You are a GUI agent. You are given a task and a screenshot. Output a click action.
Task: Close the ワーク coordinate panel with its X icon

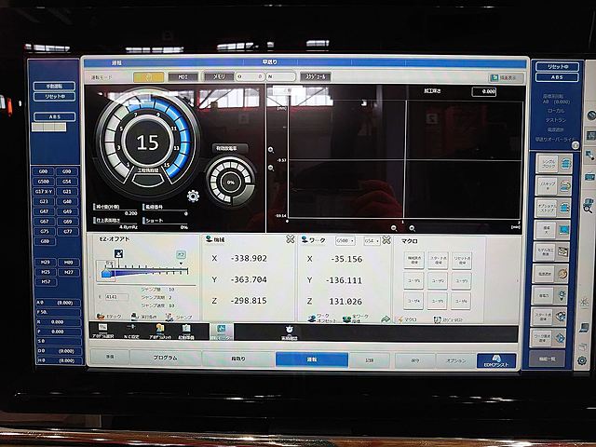(x=386, y=239)
